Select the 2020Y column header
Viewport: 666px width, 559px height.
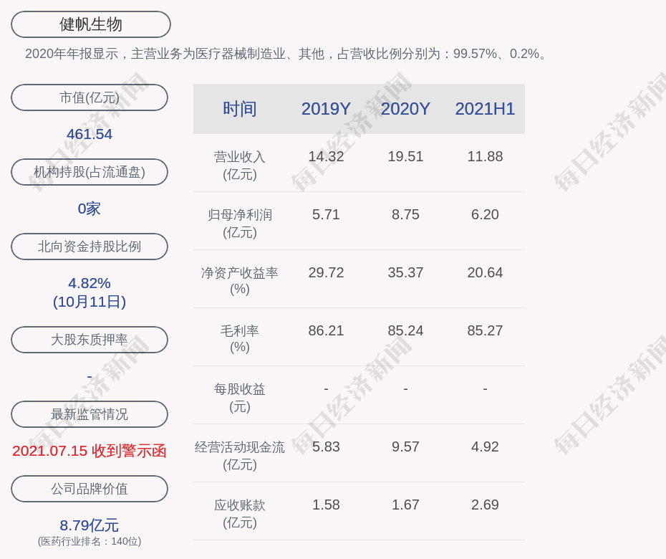tap(405, 109)
